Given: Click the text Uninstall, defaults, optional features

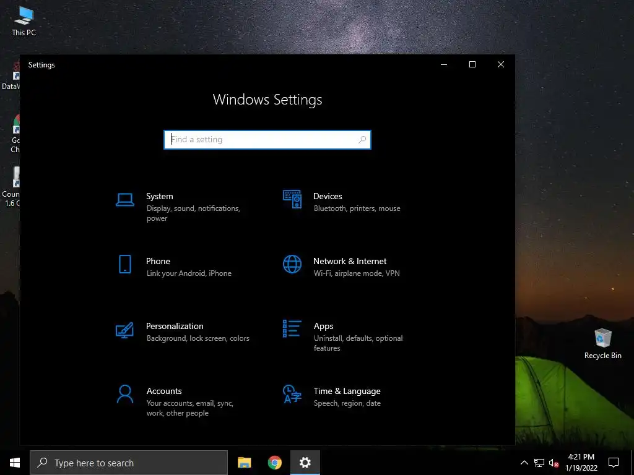Looking at the screenshot, I should [x=358, y=343].
